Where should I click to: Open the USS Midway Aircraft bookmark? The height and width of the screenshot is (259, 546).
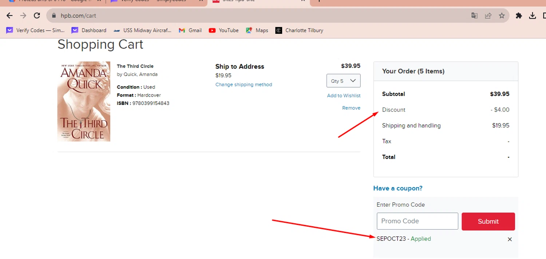pos(142,31)
